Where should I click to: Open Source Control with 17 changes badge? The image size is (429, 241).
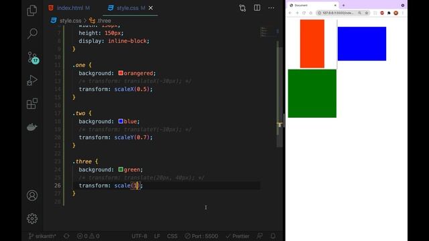click(33, 58)
